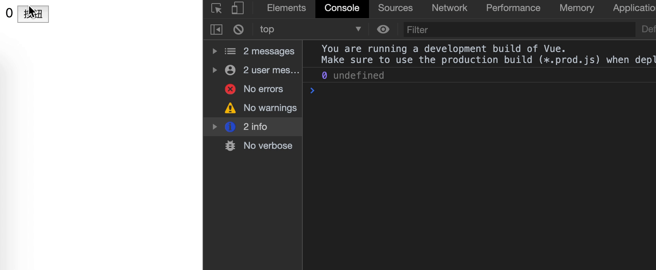656x270 pixels.
Task: Clear the console with the ban icon
Action: [x=239, y=30]
